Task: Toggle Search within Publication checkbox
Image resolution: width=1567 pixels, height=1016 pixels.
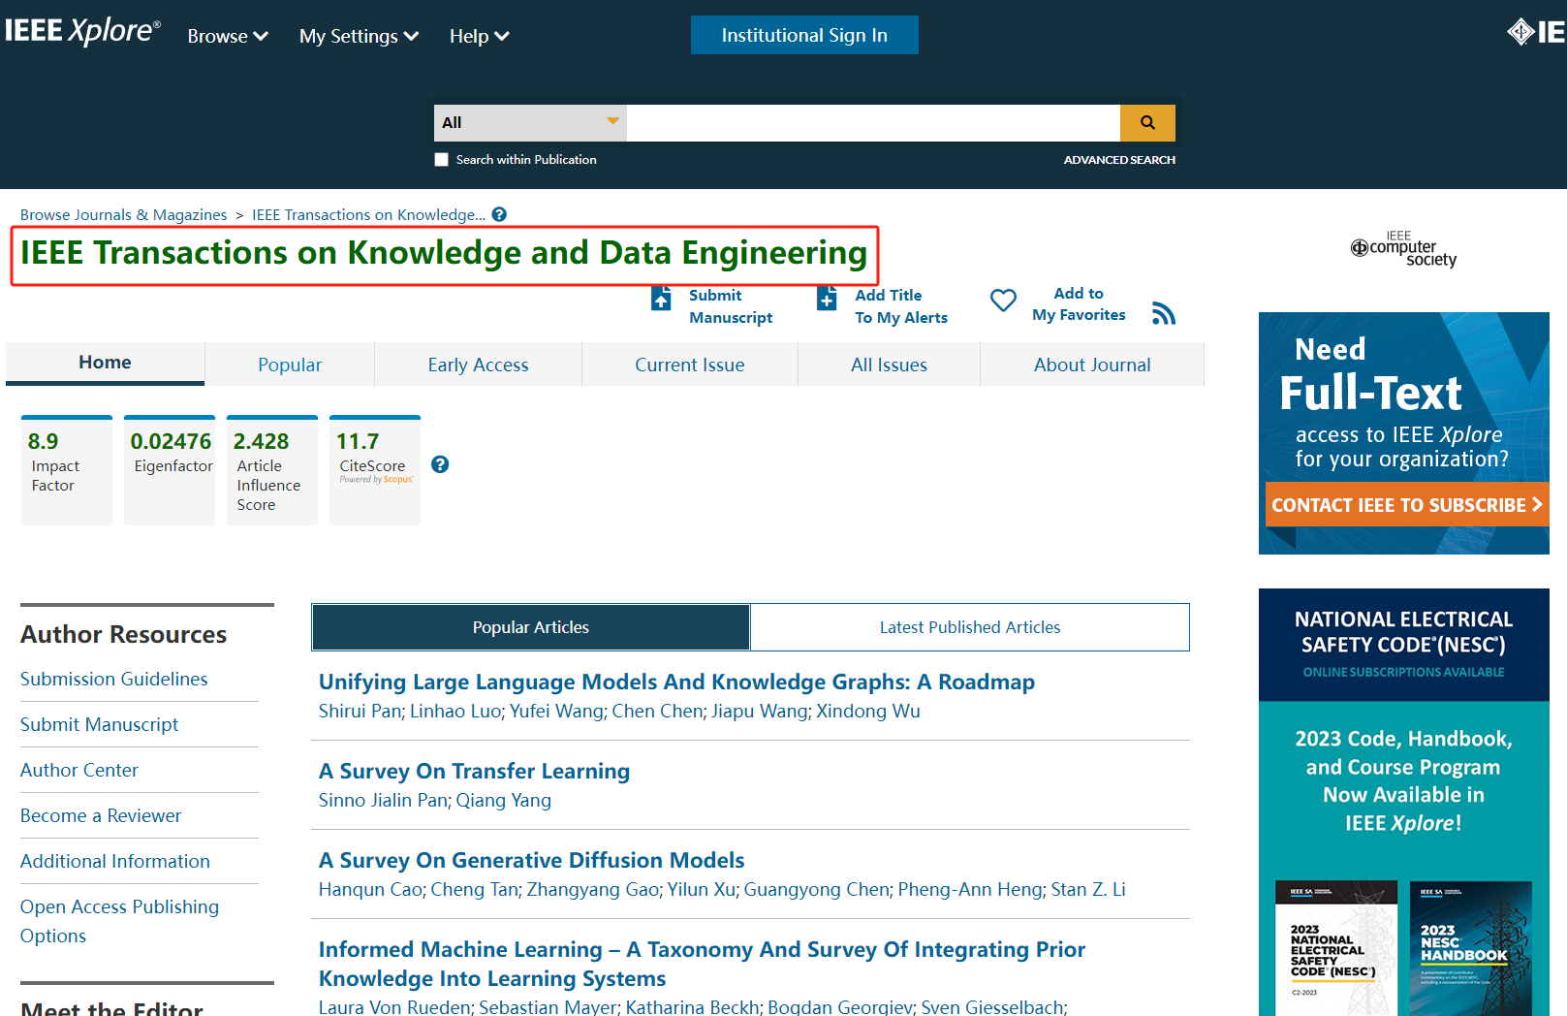Action: [442, 160]
